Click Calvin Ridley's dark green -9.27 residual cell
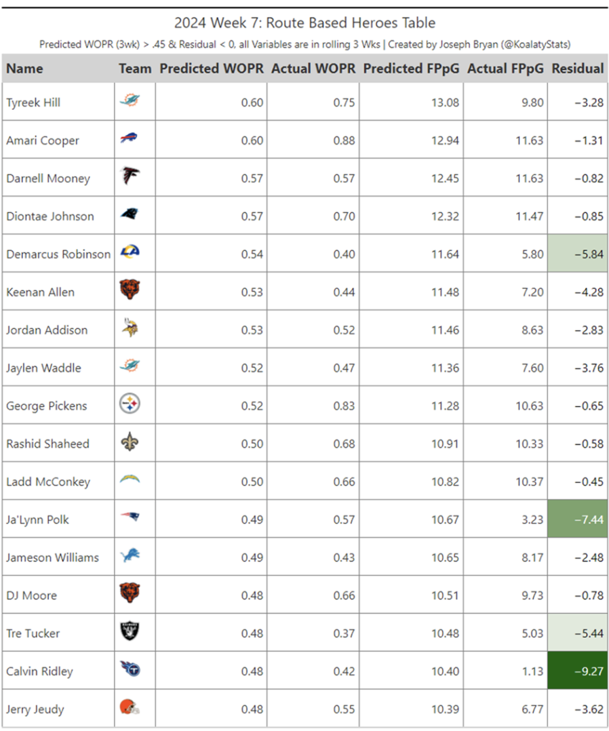Screen dimensions: 609x731 (x=577, y=671)
